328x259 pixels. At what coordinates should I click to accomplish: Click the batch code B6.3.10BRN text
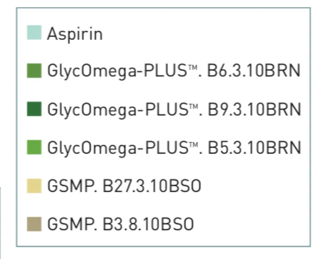(254, 71)
